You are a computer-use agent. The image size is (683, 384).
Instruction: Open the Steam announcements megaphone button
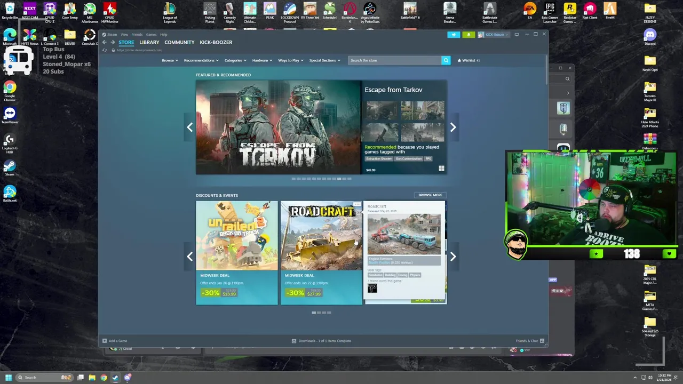click(454, 35)
